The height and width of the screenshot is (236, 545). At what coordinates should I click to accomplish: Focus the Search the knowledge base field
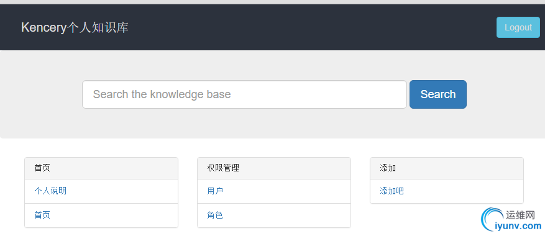(x=244, y=94)
